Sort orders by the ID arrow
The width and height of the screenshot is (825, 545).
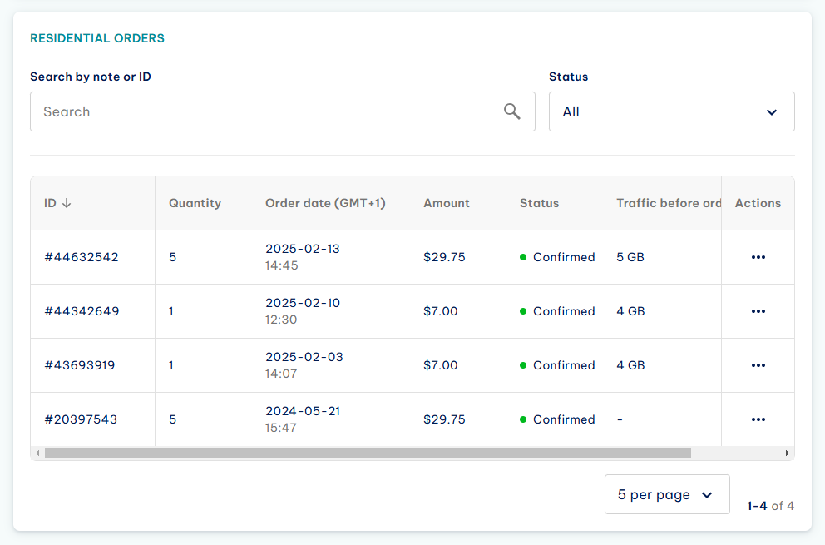67,203
